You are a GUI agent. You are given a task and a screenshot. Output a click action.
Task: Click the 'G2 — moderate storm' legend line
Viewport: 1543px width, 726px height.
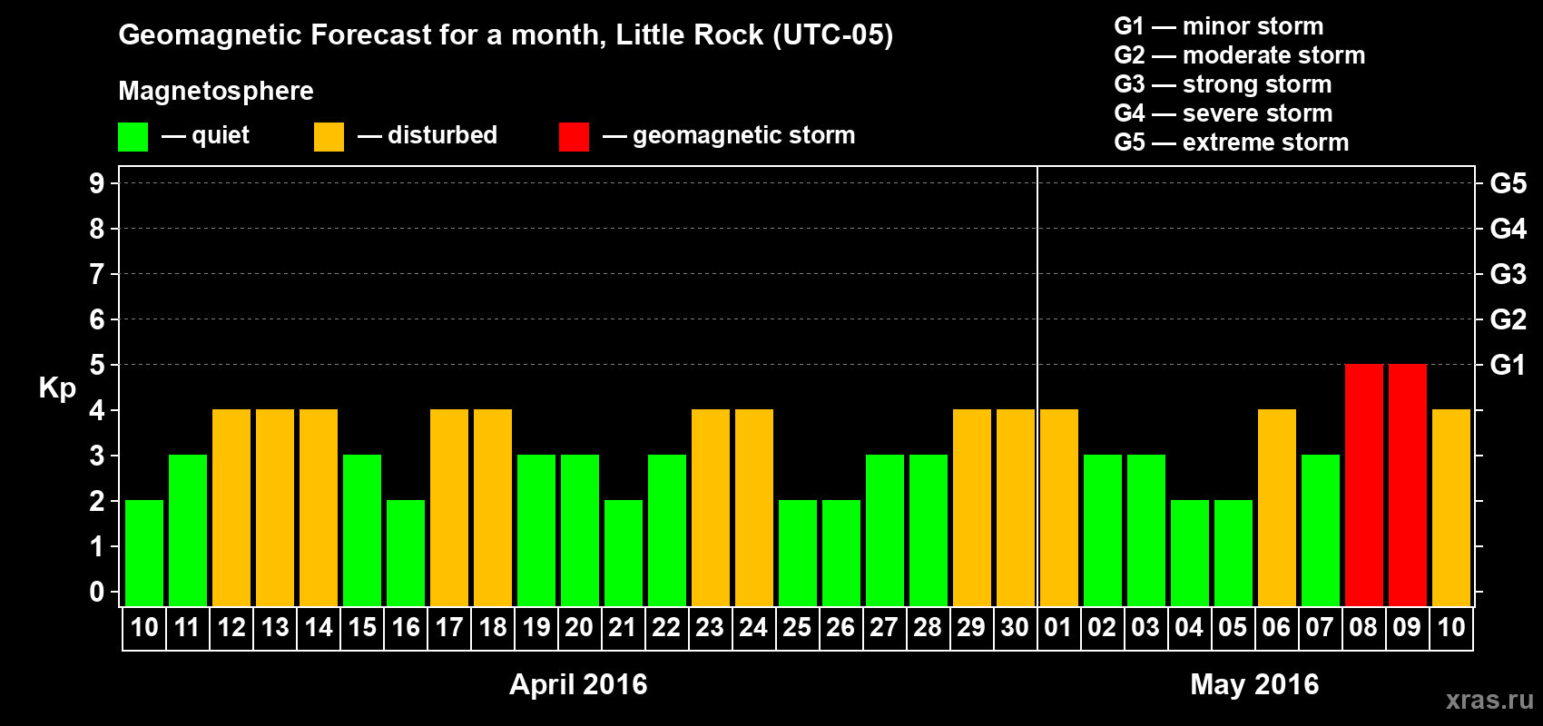(1240, 54)
